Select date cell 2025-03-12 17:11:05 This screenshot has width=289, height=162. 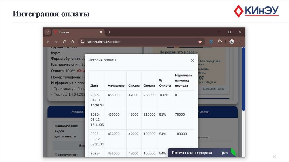point(97,119)
